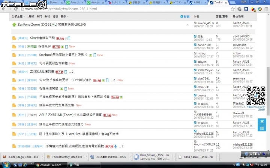Screen dimensions: 270x168
Task: Open the ASUS ZX551ML(Zoom)快充充電組 thread
Action: (x=70, y=115)
